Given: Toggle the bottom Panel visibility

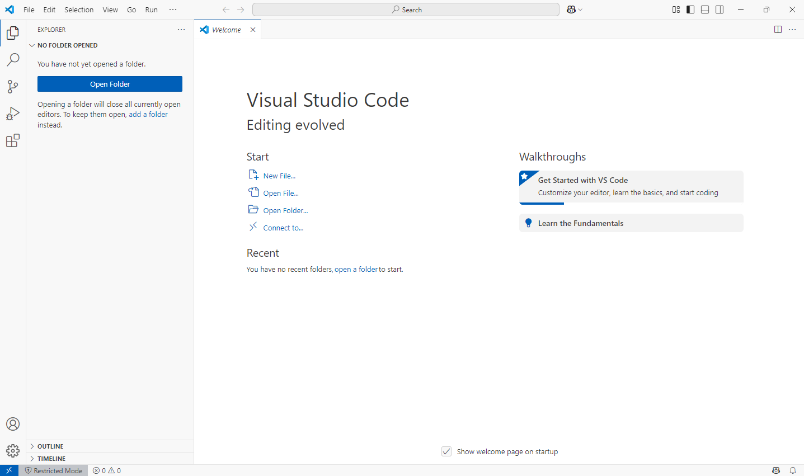Looking at the screenshot, I should (705, 10).
